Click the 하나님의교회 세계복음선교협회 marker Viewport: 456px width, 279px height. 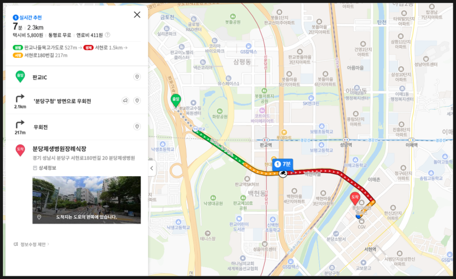(242, 258)
